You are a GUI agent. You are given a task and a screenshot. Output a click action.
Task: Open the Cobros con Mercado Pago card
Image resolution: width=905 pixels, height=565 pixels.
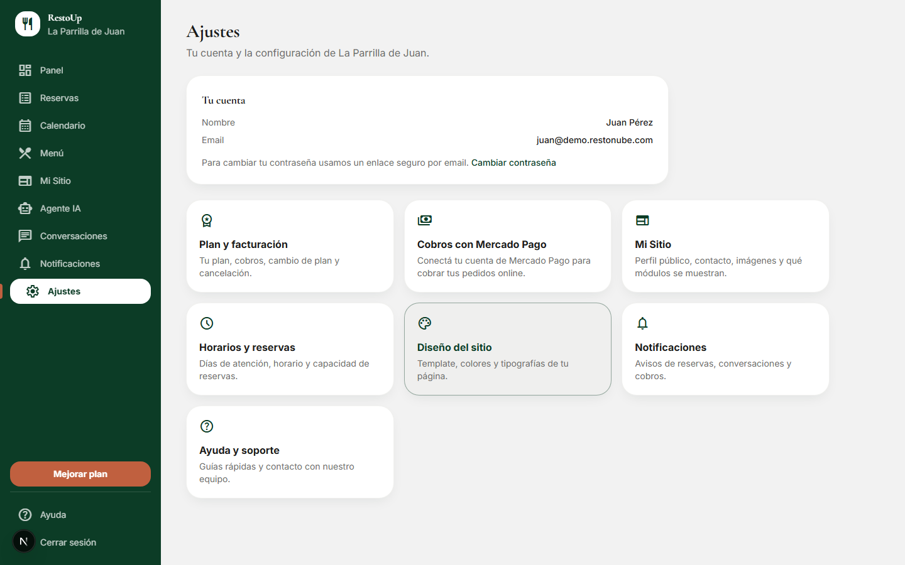click(508, 246)
